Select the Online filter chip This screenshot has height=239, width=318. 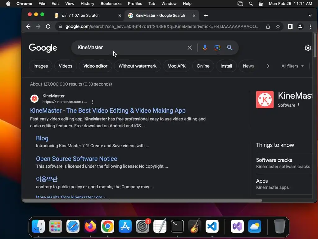[x=203, y=66]
